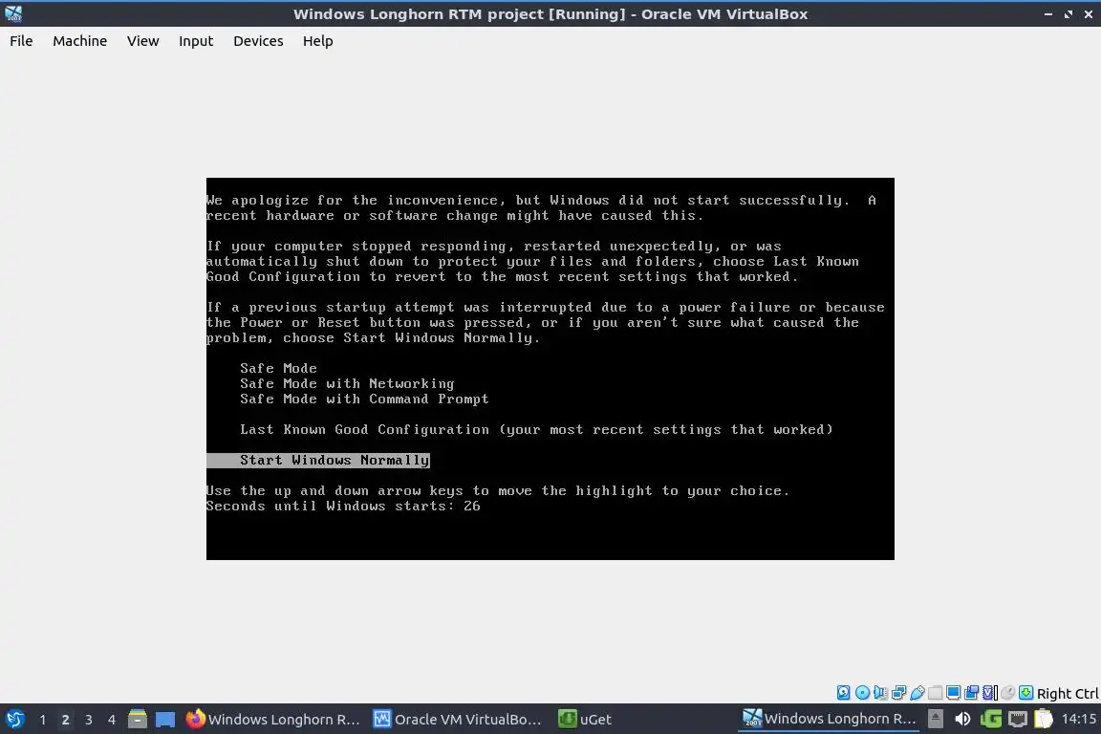Open the View menu
1101x734 pixels.
143,41
